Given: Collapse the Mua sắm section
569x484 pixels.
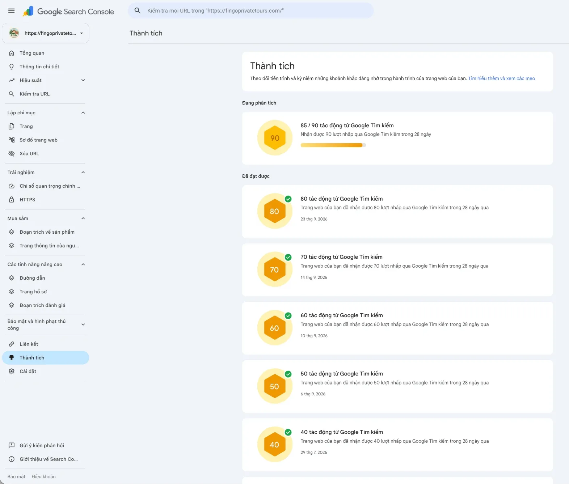Looking at the screenshot, I should (x=83, y=218).
